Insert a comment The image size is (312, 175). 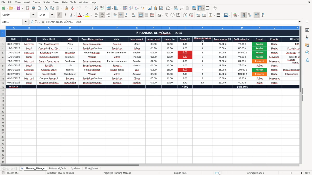click(181, 8)
